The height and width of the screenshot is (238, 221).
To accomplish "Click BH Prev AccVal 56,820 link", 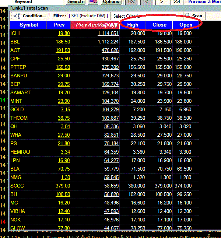I will point(111,195).
